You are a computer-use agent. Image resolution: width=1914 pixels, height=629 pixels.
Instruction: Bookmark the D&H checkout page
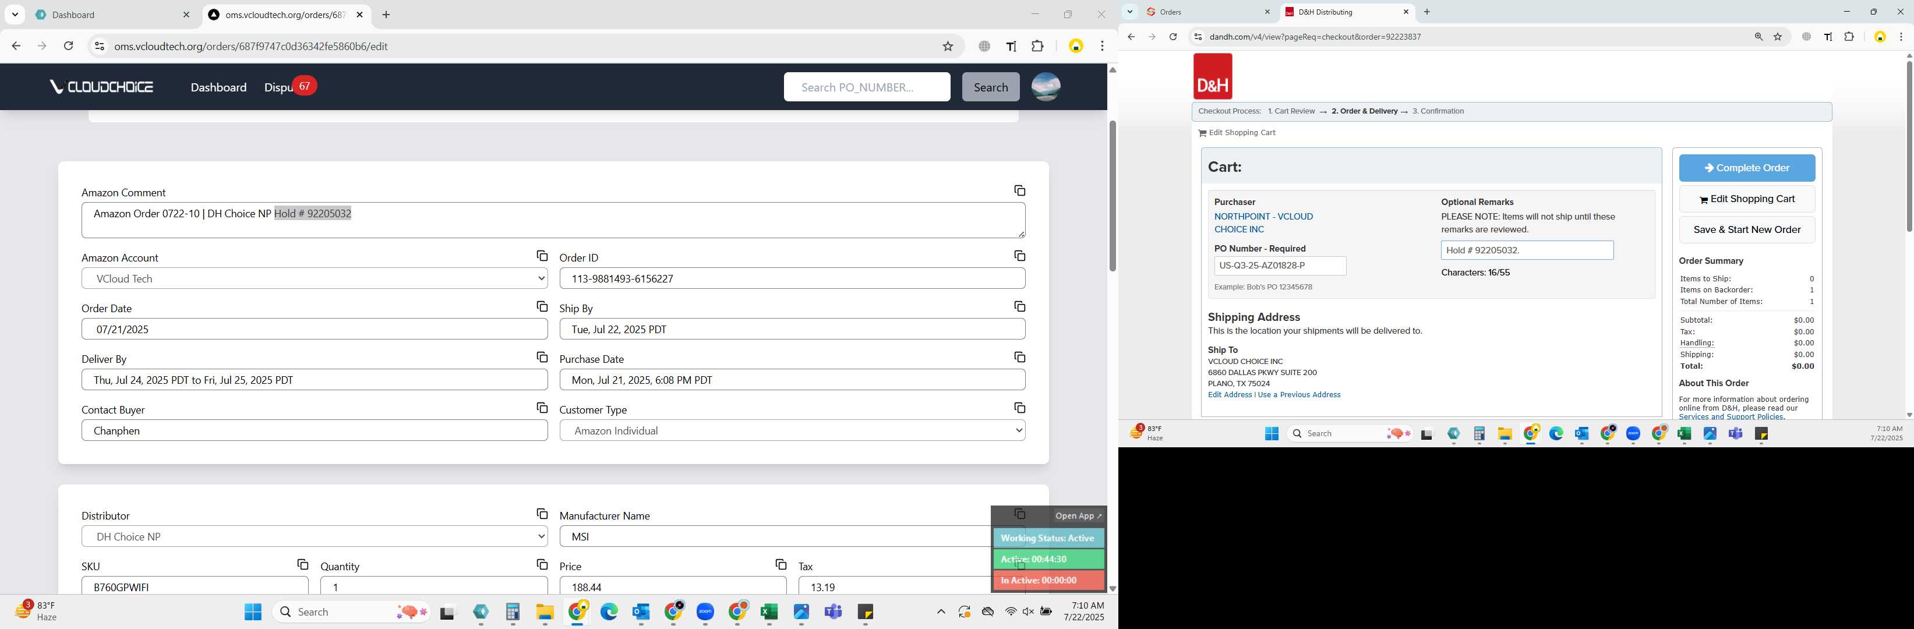point(1778,36)
